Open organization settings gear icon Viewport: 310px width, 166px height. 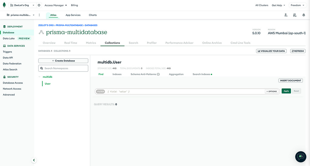coord(39,5)
